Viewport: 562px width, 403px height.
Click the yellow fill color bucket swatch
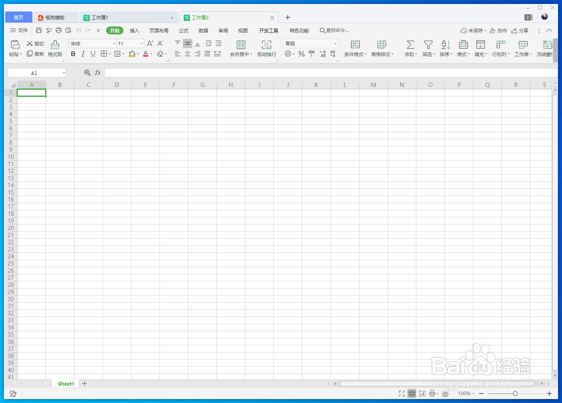132,54
